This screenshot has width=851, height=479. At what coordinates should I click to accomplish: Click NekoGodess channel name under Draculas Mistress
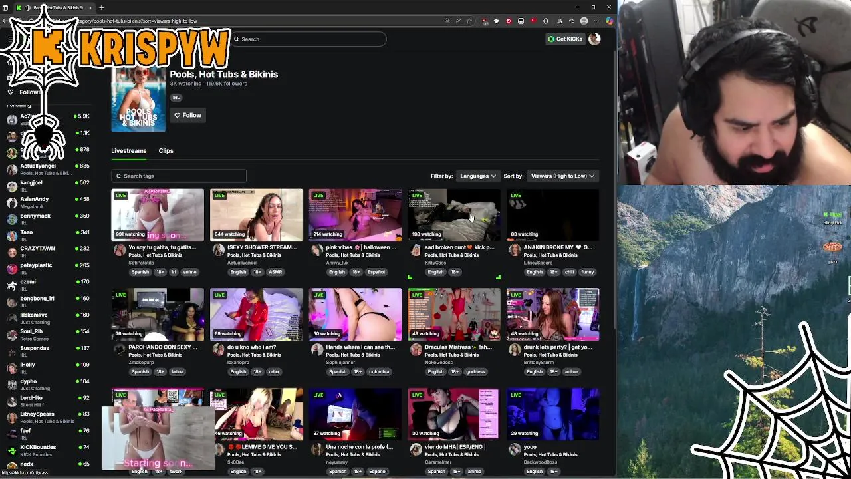439,363
